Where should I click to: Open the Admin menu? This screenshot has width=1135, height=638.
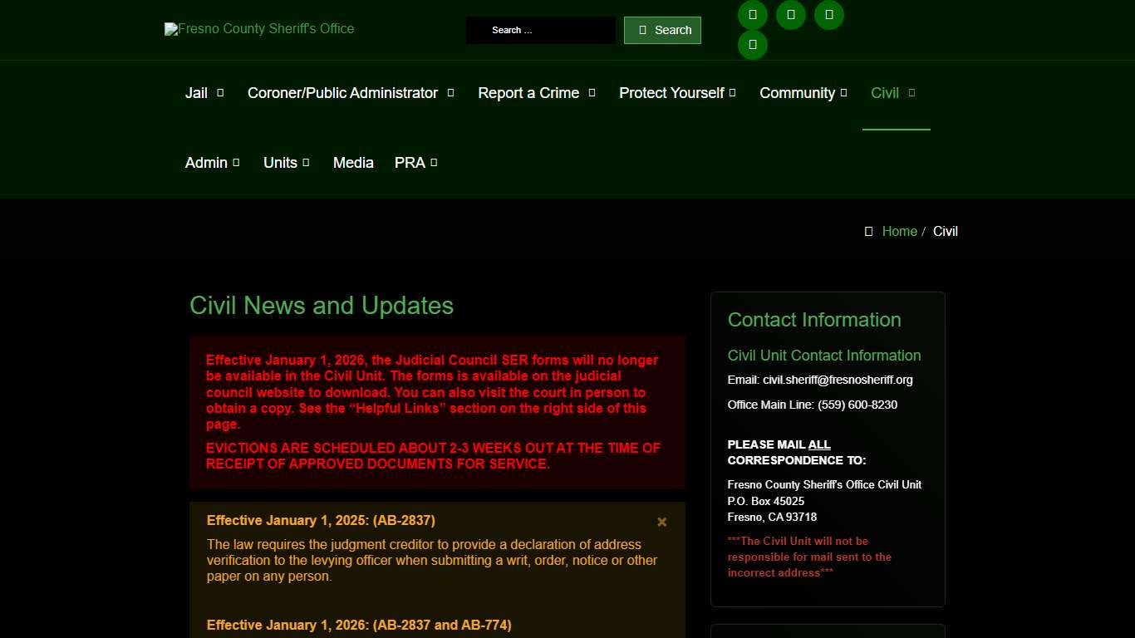[x=212, y=163]
